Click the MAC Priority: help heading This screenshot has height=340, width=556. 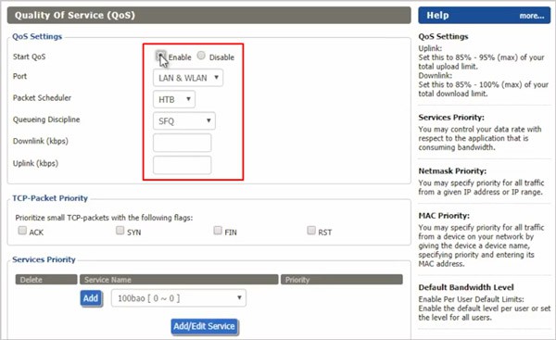point(444,216)
